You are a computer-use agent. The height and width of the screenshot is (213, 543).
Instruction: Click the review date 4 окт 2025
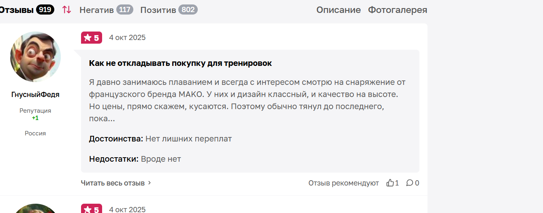click(127, 38)
